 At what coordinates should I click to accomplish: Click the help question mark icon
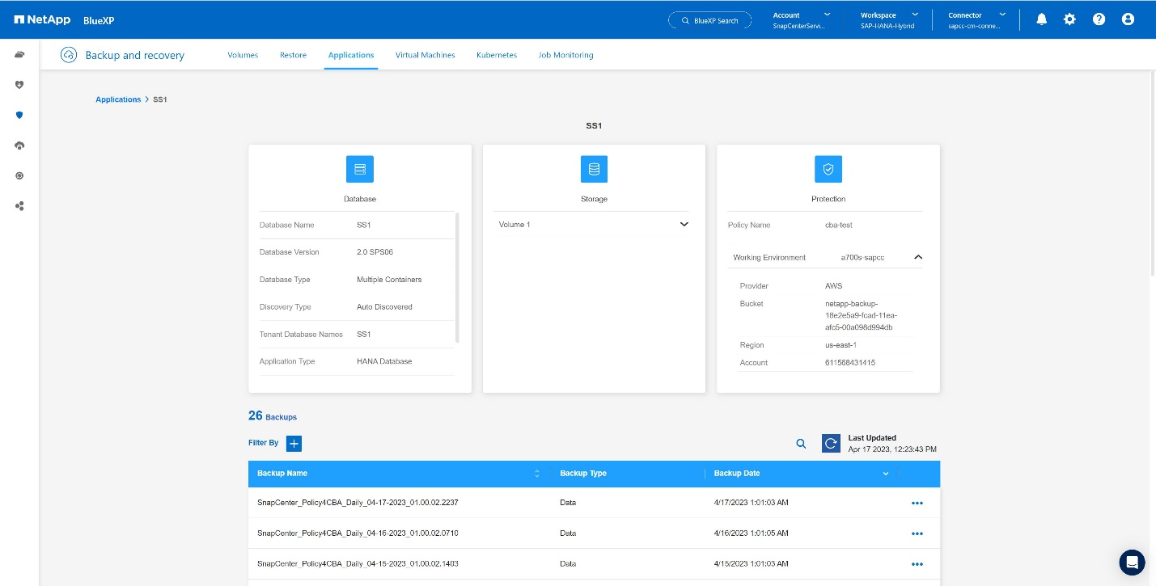tap(1099, 19)
